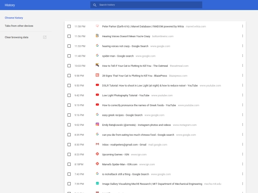Open more actions for Peter Parker entry
This screenshot has height=193, width=258.
point(242,26)
